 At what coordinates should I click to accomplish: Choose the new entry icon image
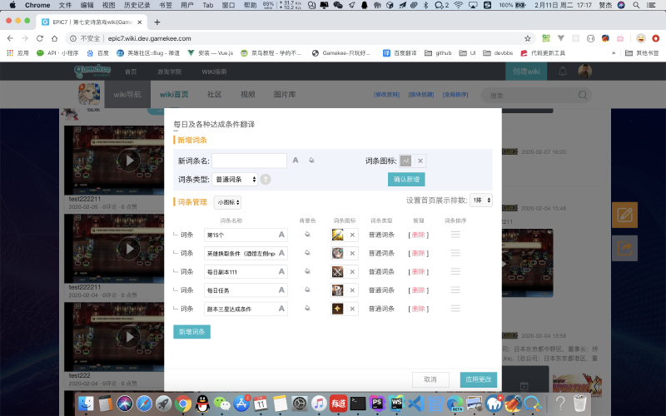coord(405,161)
